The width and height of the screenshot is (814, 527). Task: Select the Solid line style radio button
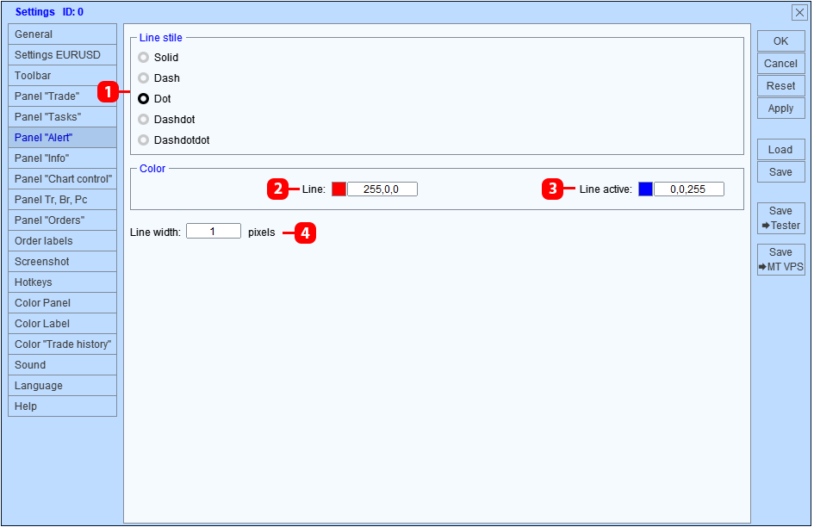(x=143, y=58)
